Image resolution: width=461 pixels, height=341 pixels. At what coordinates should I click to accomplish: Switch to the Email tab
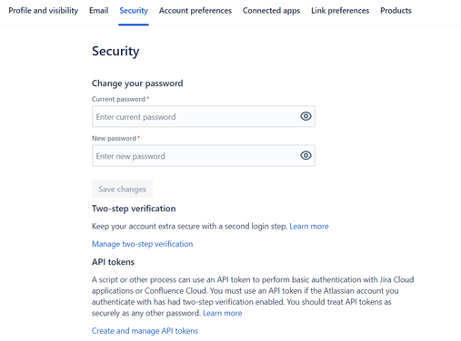tap(99, 11)
